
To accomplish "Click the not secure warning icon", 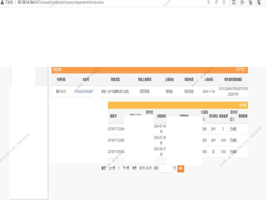I will [2, 2].
